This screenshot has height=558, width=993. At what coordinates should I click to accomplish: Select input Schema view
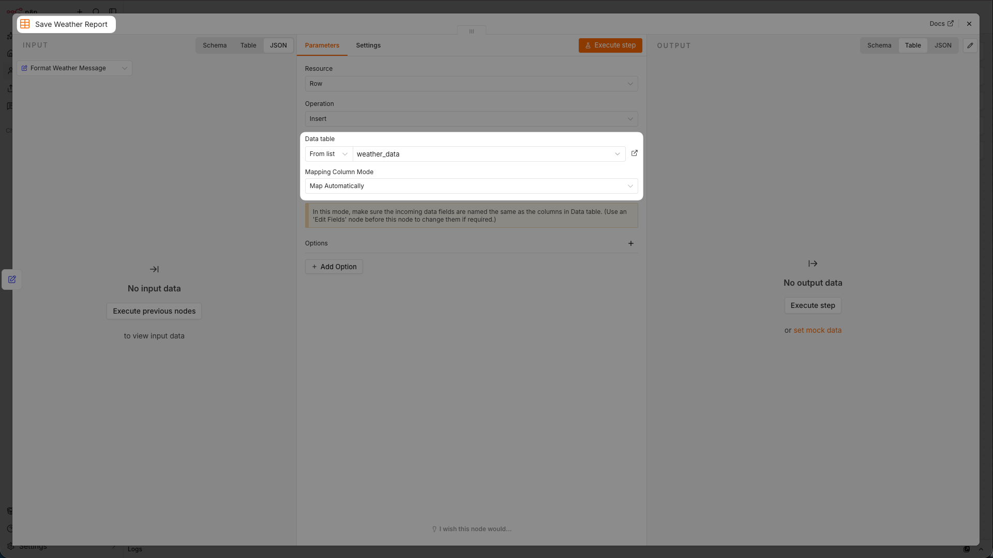click(215, 45)
